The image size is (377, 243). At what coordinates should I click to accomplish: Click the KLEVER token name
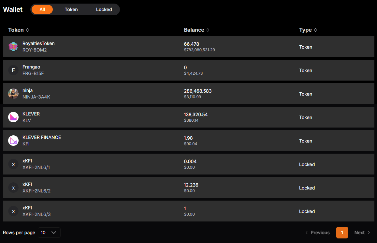coord(31,114)
